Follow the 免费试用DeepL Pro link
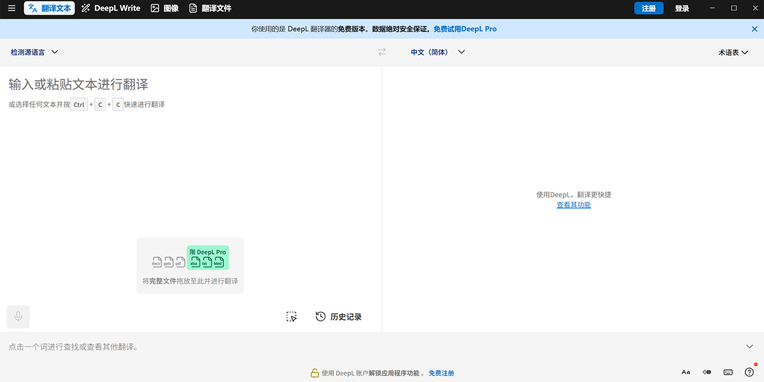The image size is (764, 382). pyautogui.click(x=465, y=29)
